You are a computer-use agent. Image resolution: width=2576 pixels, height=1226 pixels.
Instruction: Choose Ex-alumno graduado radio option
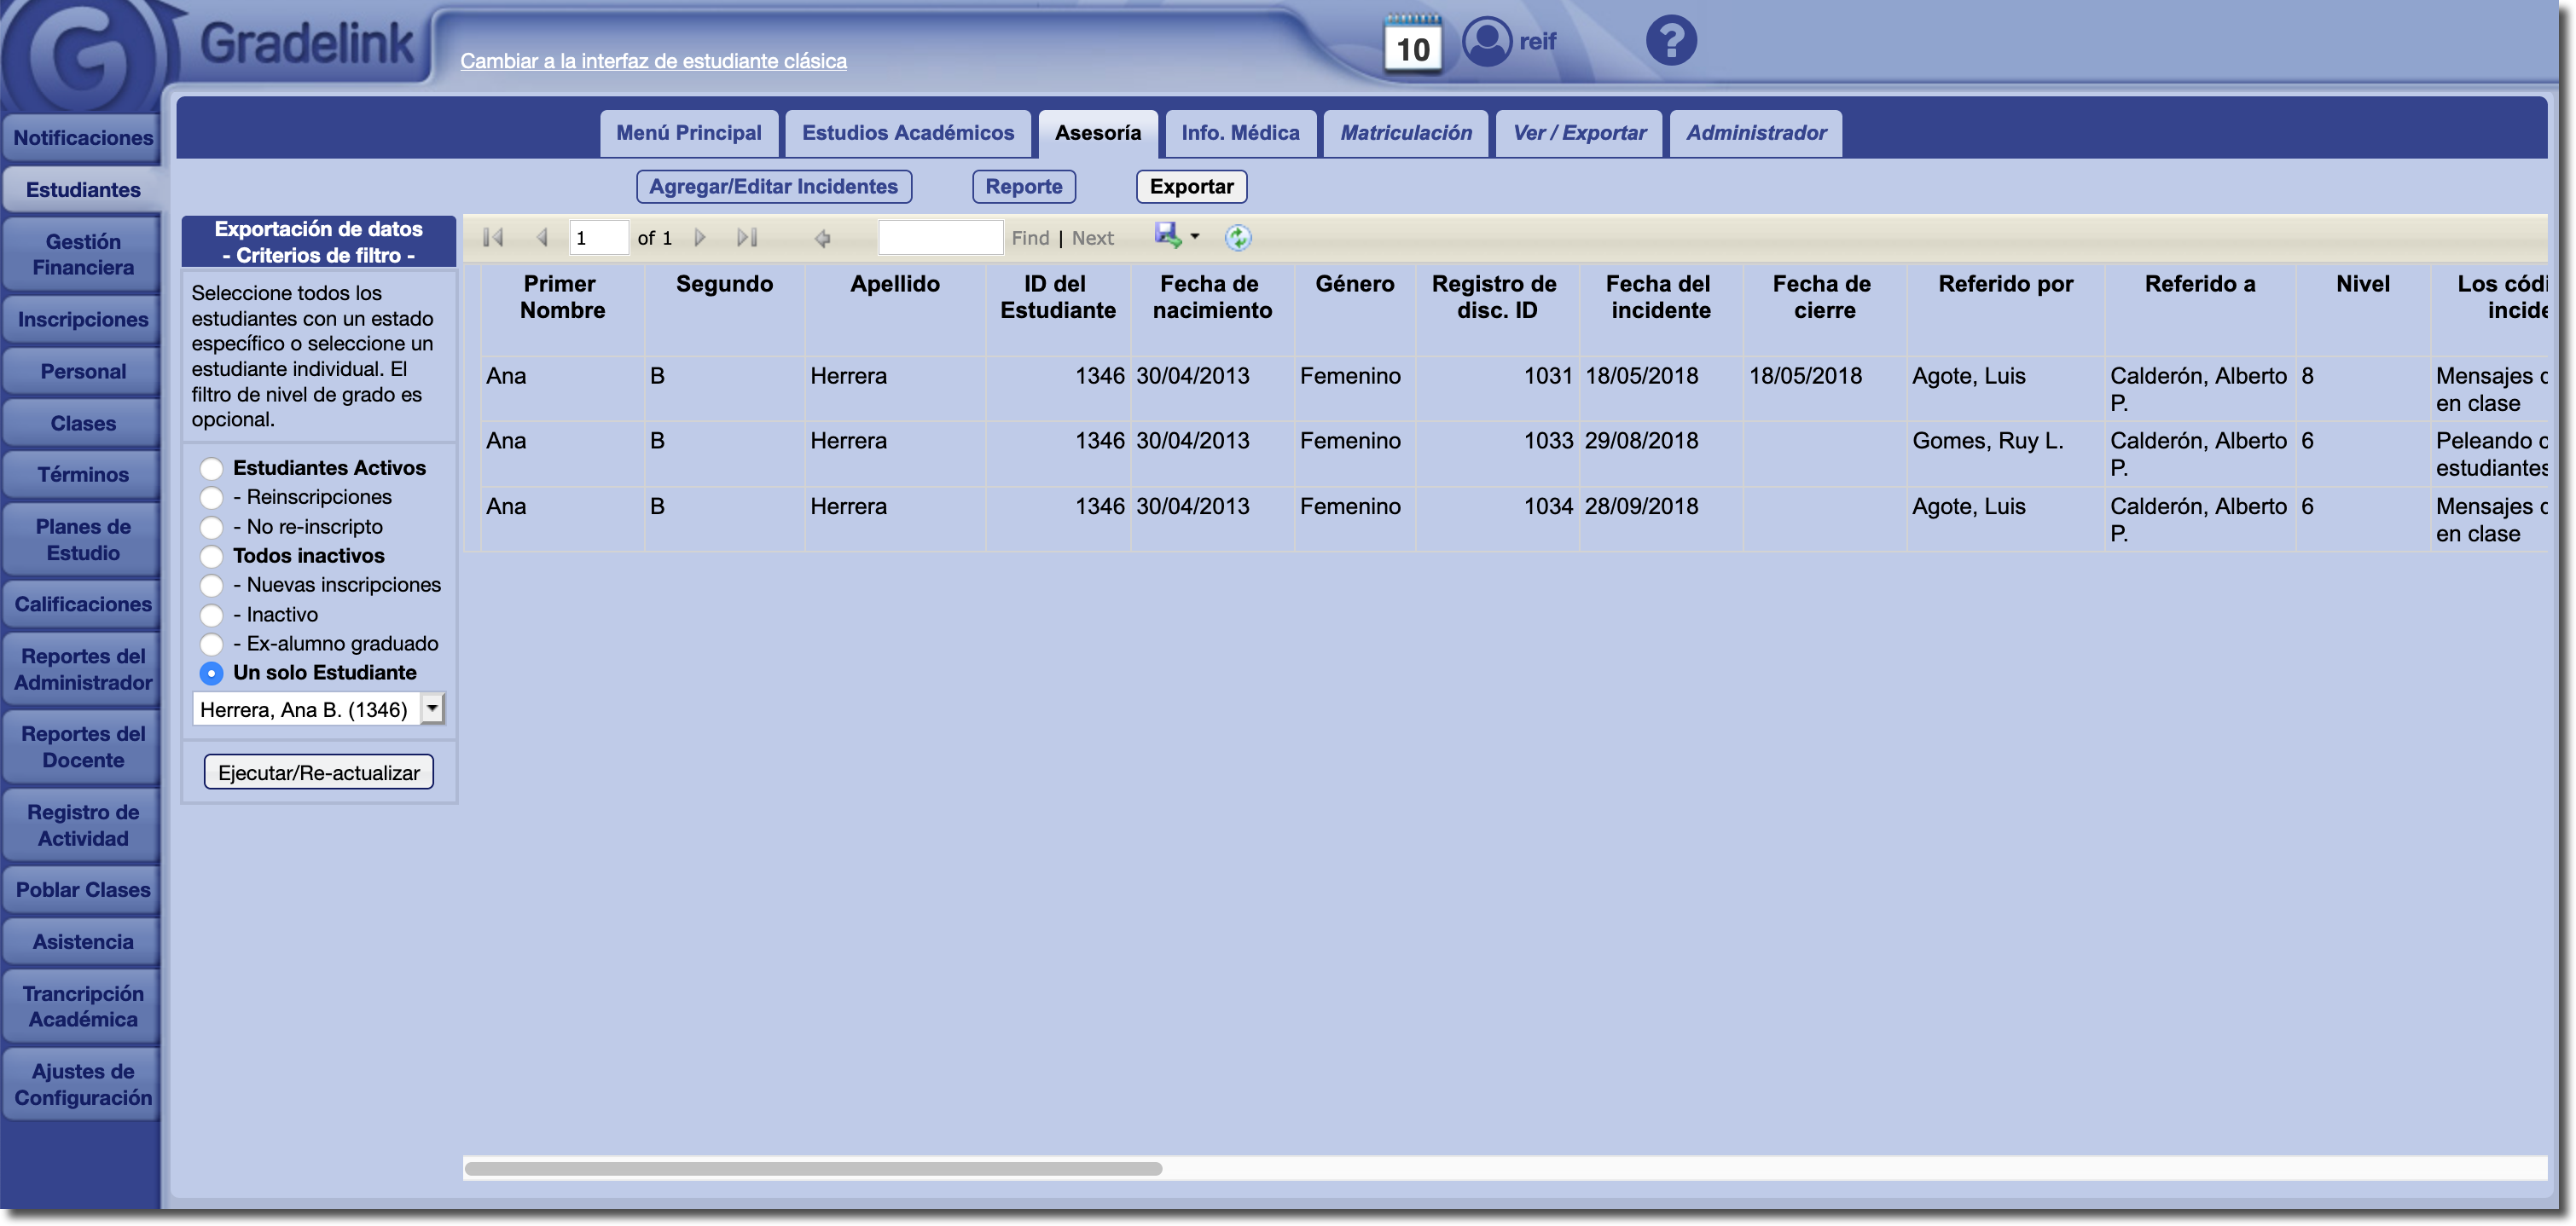[x=211, y=645]
